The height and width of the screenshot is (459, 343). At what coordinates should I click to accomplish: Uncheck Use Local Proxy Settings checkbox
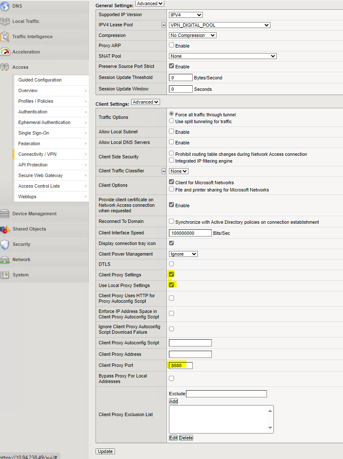[171, 285]
